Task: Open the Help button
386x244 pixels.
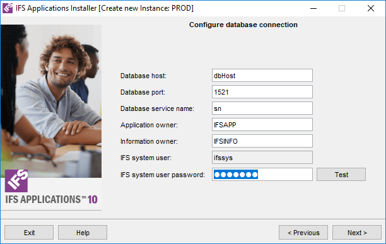Action: (x=83, y=233)
